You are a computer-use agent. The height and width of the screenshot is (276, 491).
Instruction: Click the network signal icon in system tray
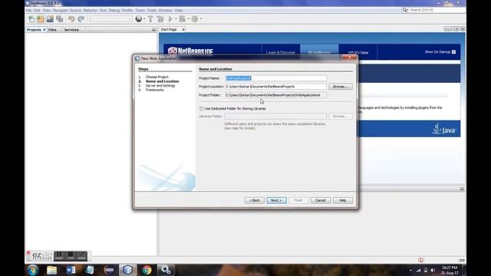[x=418, y=270]
